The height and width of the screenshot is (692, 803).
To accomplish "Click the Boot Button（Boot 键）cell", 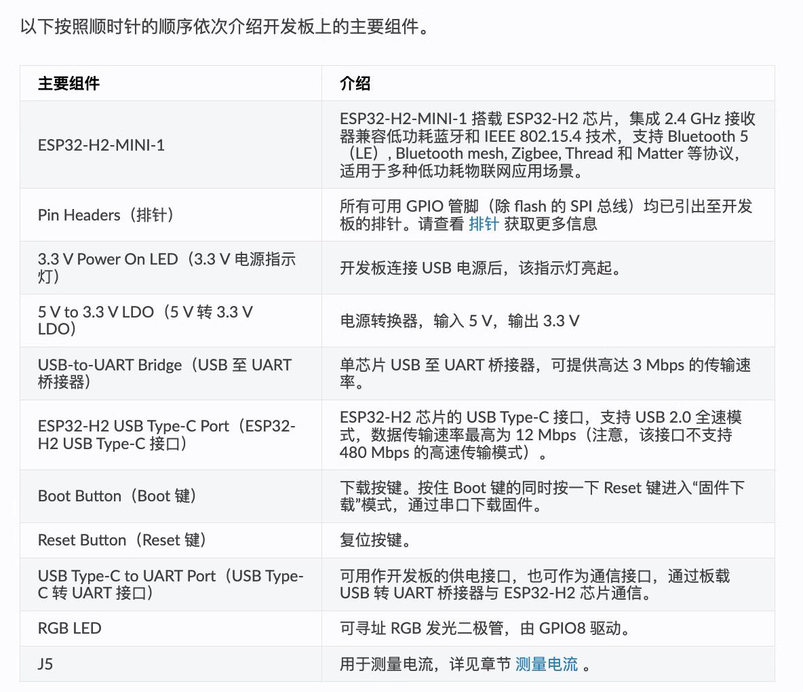I will (170, 497).
